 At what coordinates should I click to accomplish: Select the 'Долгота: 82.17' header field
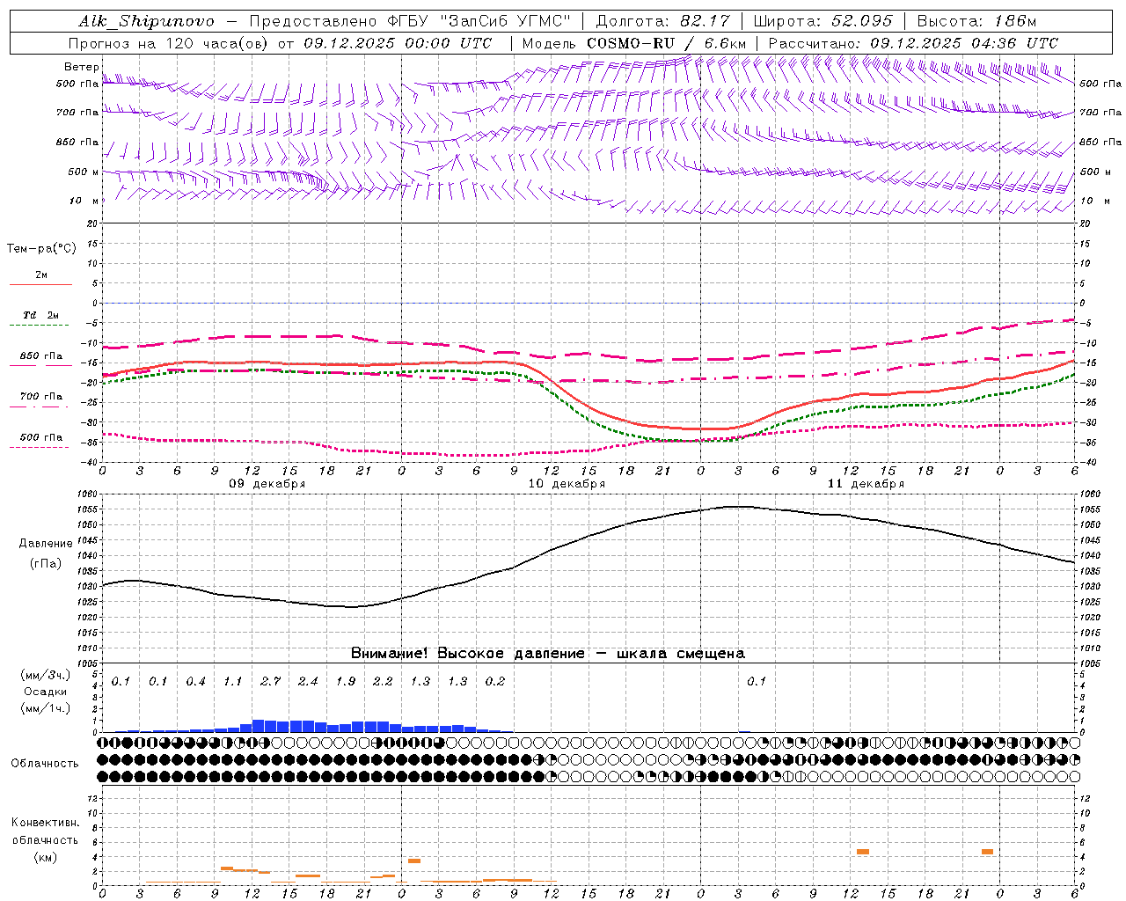(x=662, y=21)
